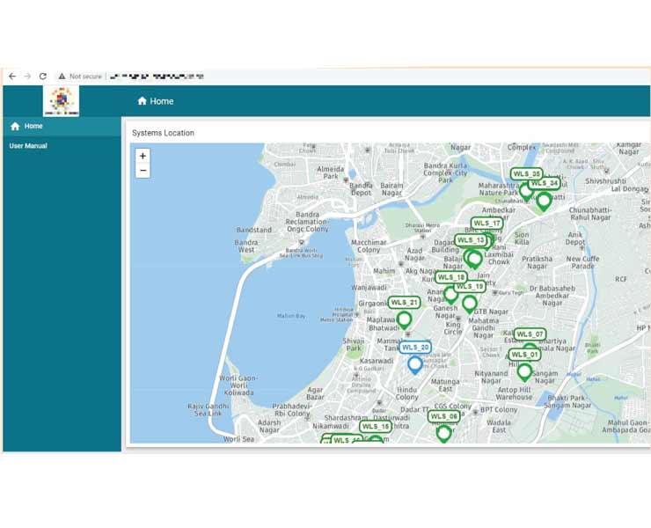The width and height of the screenshot is (651, 528).
Task: Open User Manual from sidebar
Action: tap(28, 146)
